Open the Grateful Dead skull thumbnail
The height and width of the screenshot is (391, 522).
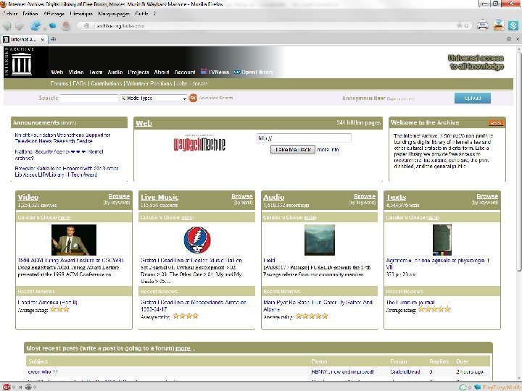pyautogui.click(x=197, y=240)
